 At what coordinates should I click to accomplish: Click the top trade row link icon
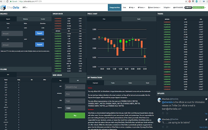pos(202,22)
